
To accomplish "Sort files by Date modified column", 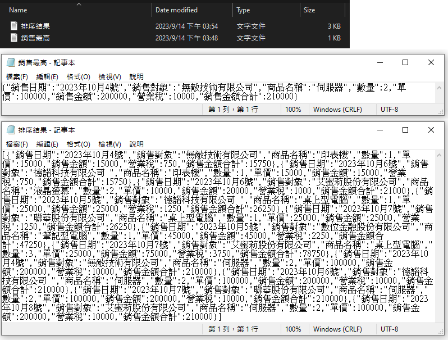I will [176, 10].
